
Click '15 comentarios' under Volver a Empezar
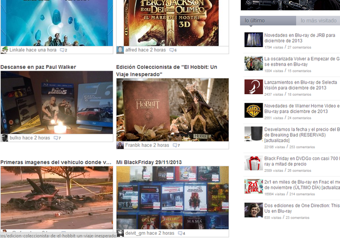pos(299,71)
